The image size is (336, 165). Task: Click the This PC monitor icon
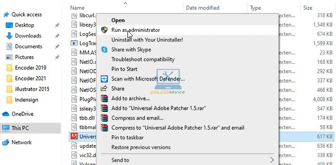(x=6, y=128)
